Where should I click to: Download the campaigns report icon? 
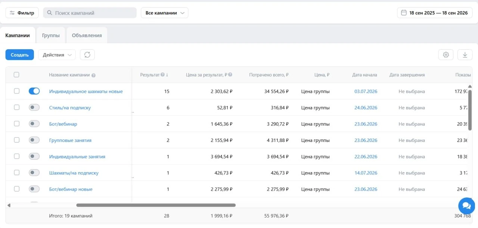click(465, 55)
